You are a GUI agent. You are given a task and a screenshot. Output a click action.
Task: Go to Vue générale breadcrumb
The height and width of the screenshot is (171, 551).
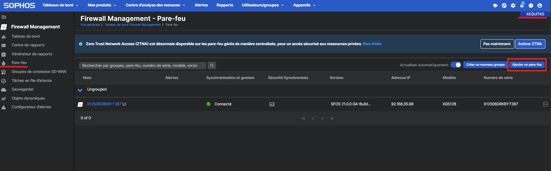click(x=90, y=25)
